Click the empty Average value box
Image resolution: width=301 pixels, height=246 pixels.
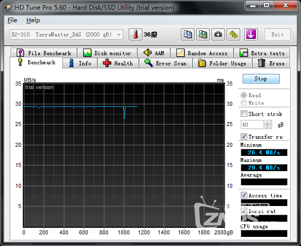tap(264, 182)
